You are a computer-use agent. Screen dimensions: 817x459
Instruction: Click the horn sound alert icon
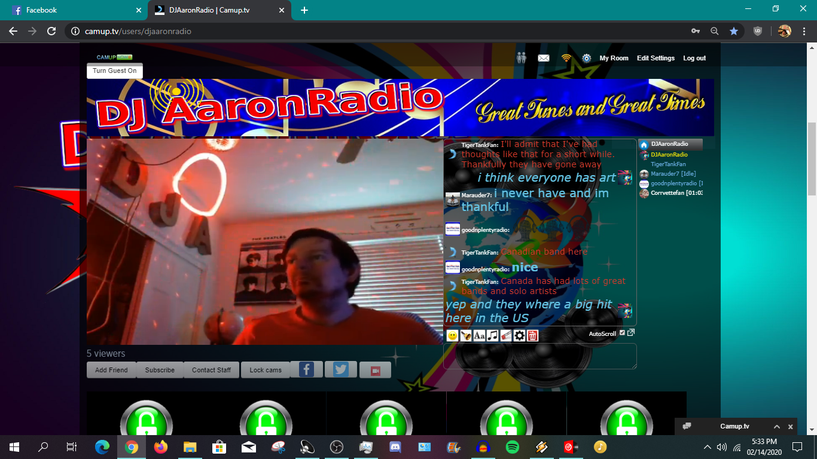[x=466, y=335]
